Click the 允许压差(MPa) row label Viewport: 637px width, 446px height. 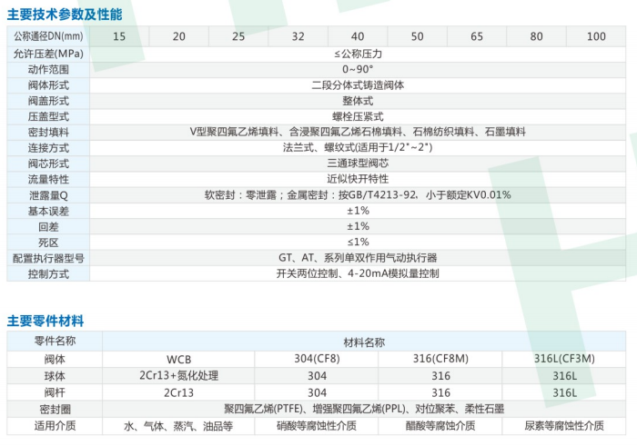[x=48, y=54]
